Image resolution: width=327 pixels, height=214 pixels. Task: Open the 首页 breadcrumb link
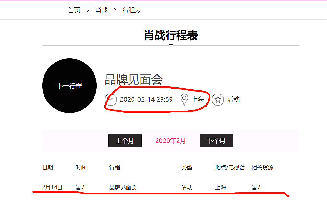click(74, 10)
